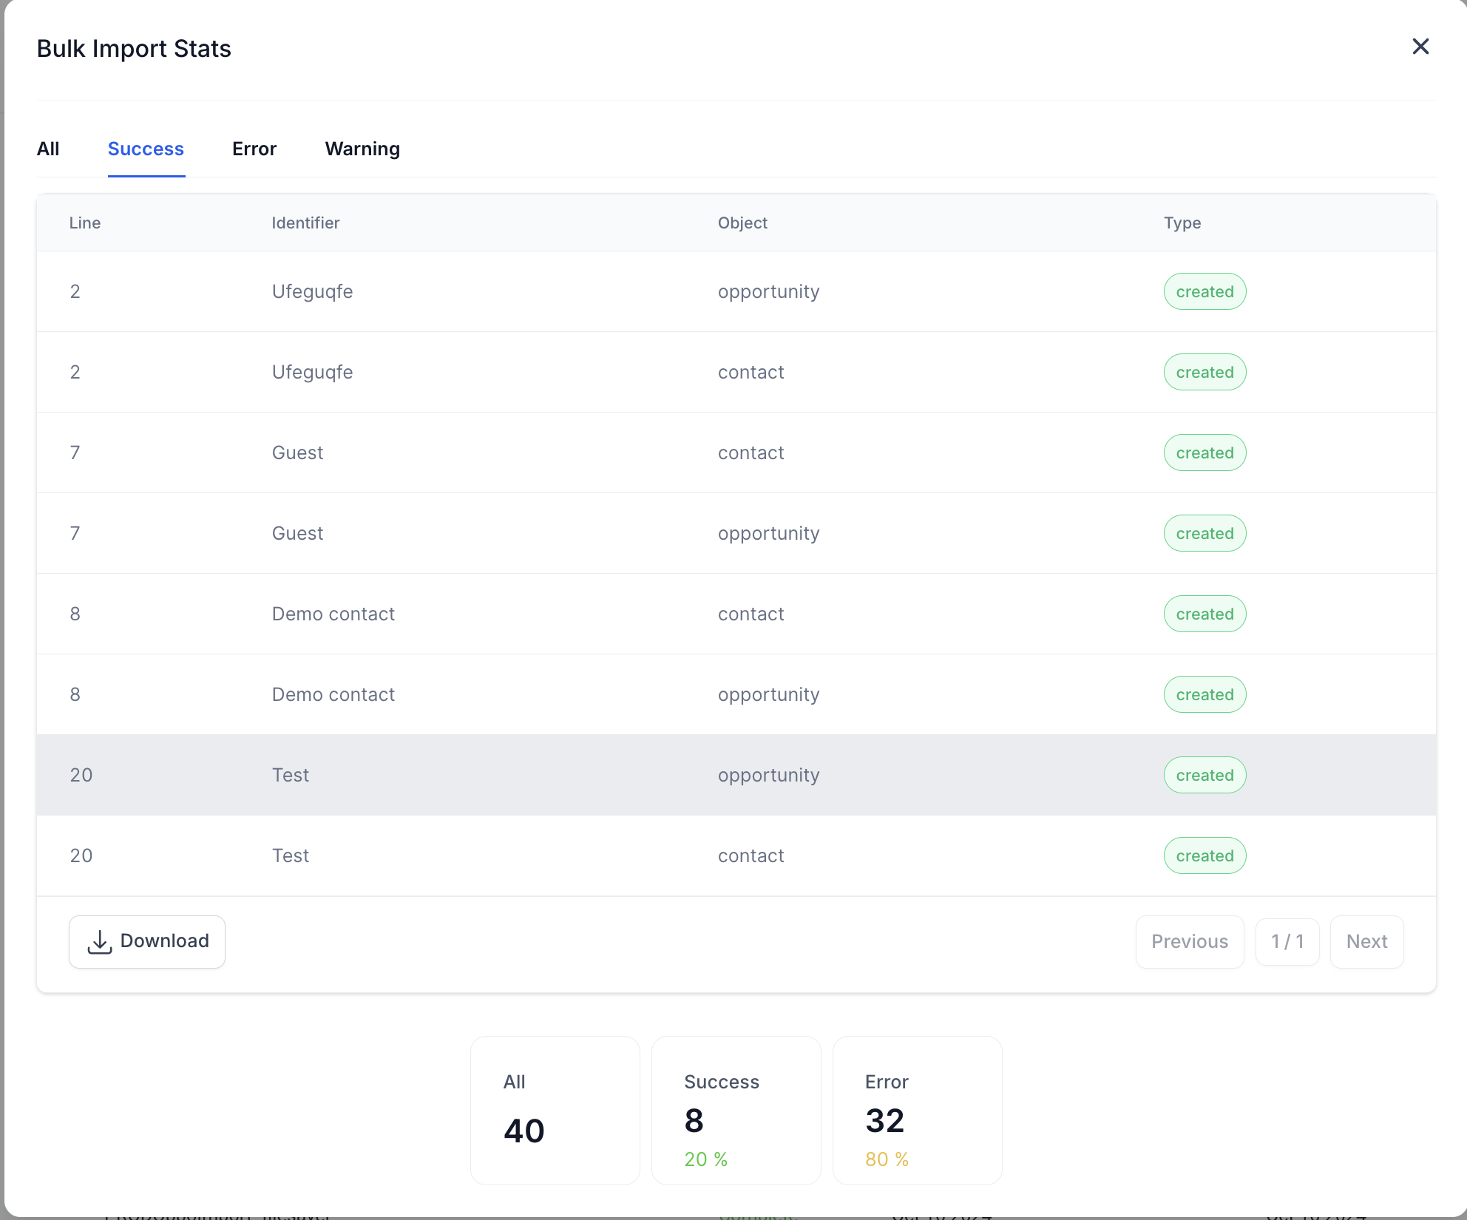
Task: Click the Download button
Action: click(146, 941)
